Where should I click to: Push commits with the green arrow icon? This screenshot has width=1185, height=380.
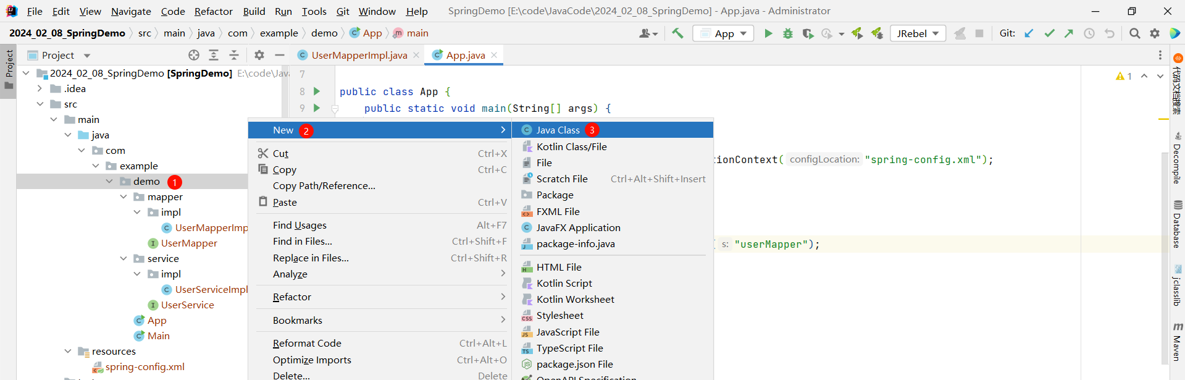tap(1069, 33)
